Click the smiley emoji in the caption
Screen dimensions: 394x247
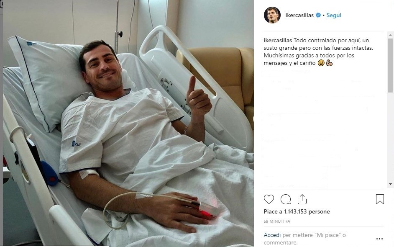[x=321, y=63]
